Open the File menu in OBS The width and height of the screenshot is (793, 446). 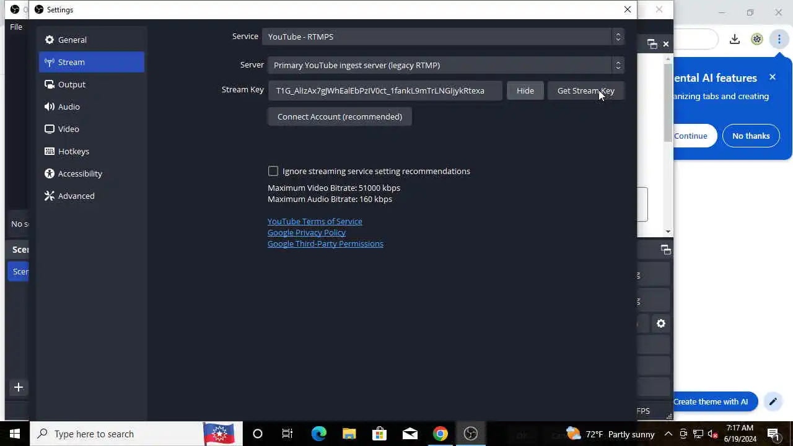tap(16, 27)
